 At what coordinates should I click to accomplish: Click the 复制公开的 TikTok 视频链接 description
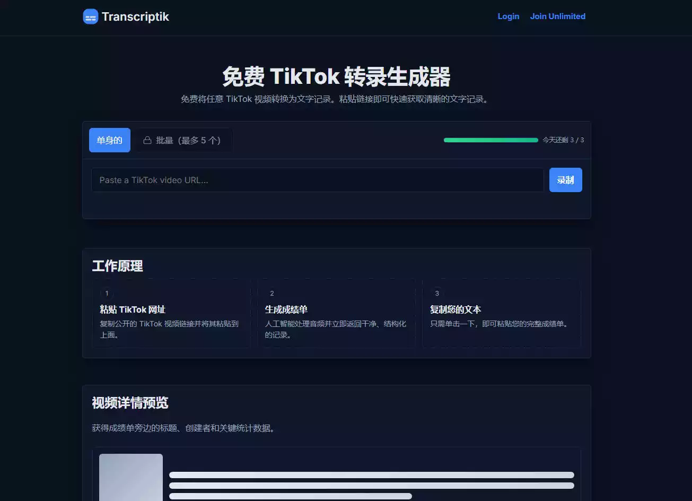(169, 329)
